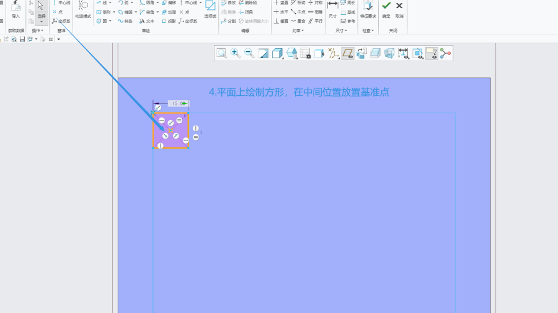Viewport: 558px width, 313px height.
Task: Click 确定 to accept the sketch
Action: click(386, 9)
